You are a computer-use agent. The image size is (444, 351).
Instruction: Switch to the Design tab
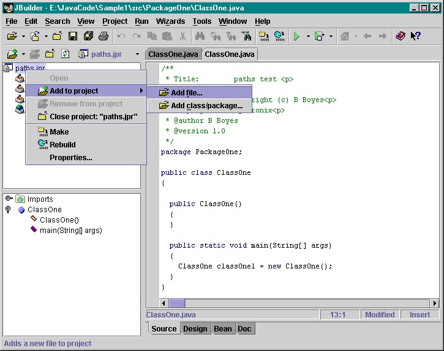click(x=195, y=329)
